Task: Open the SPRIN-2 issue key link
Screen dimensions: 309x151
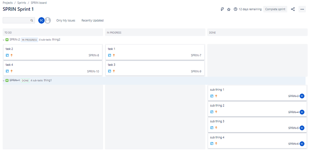Action: pyautogui.click(x=15, y=40)
